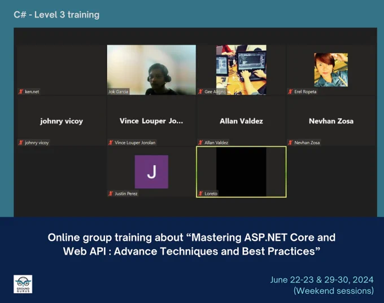This screenshot has height=303, width=384.
Task: Click the Ground Gurus logo
Action: click(23, 284)
